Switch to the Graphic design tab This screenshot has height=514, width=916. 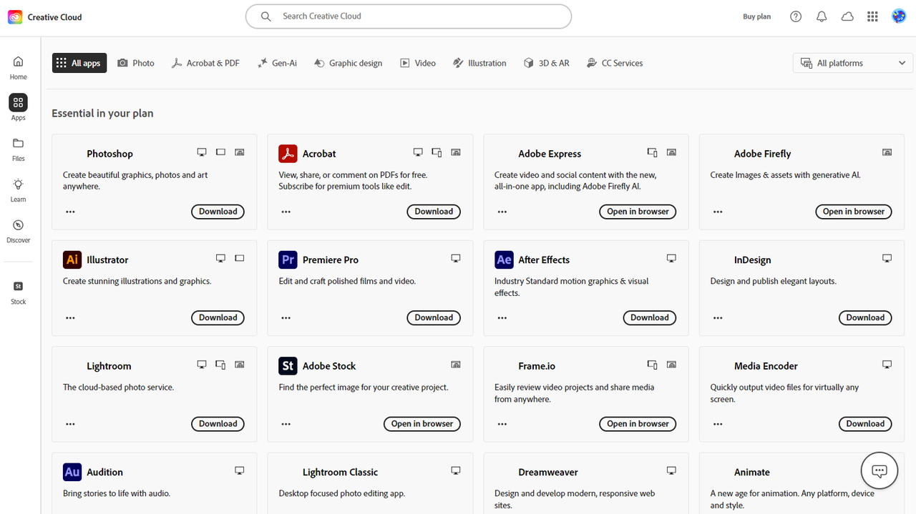coord(348,63)
